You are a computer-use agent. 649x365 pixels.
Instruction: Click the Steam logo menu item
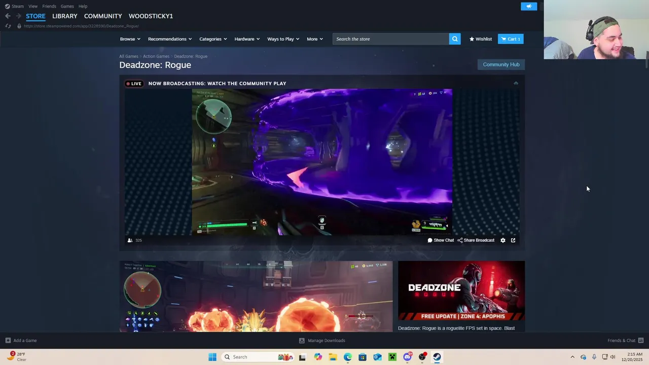[14, 6]
